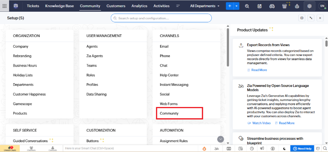Collapse the setup page using shrink icon
The image size is (328, 152).
(311, 18)
